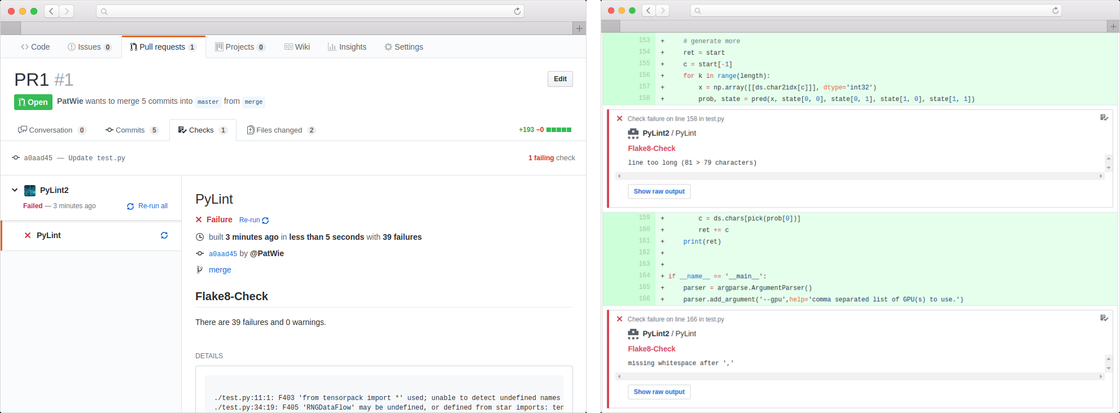1120x413 pixels.
Task: Go to the Wiki tab
Action: click(297, 47)
